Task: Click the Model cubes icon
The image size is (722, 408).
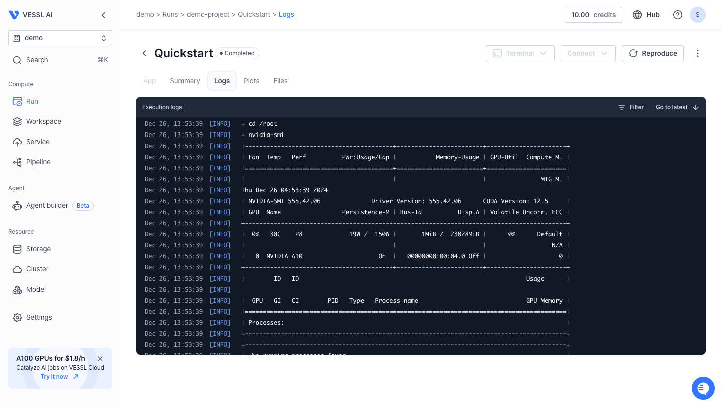Action: click(x=17, y=289)
